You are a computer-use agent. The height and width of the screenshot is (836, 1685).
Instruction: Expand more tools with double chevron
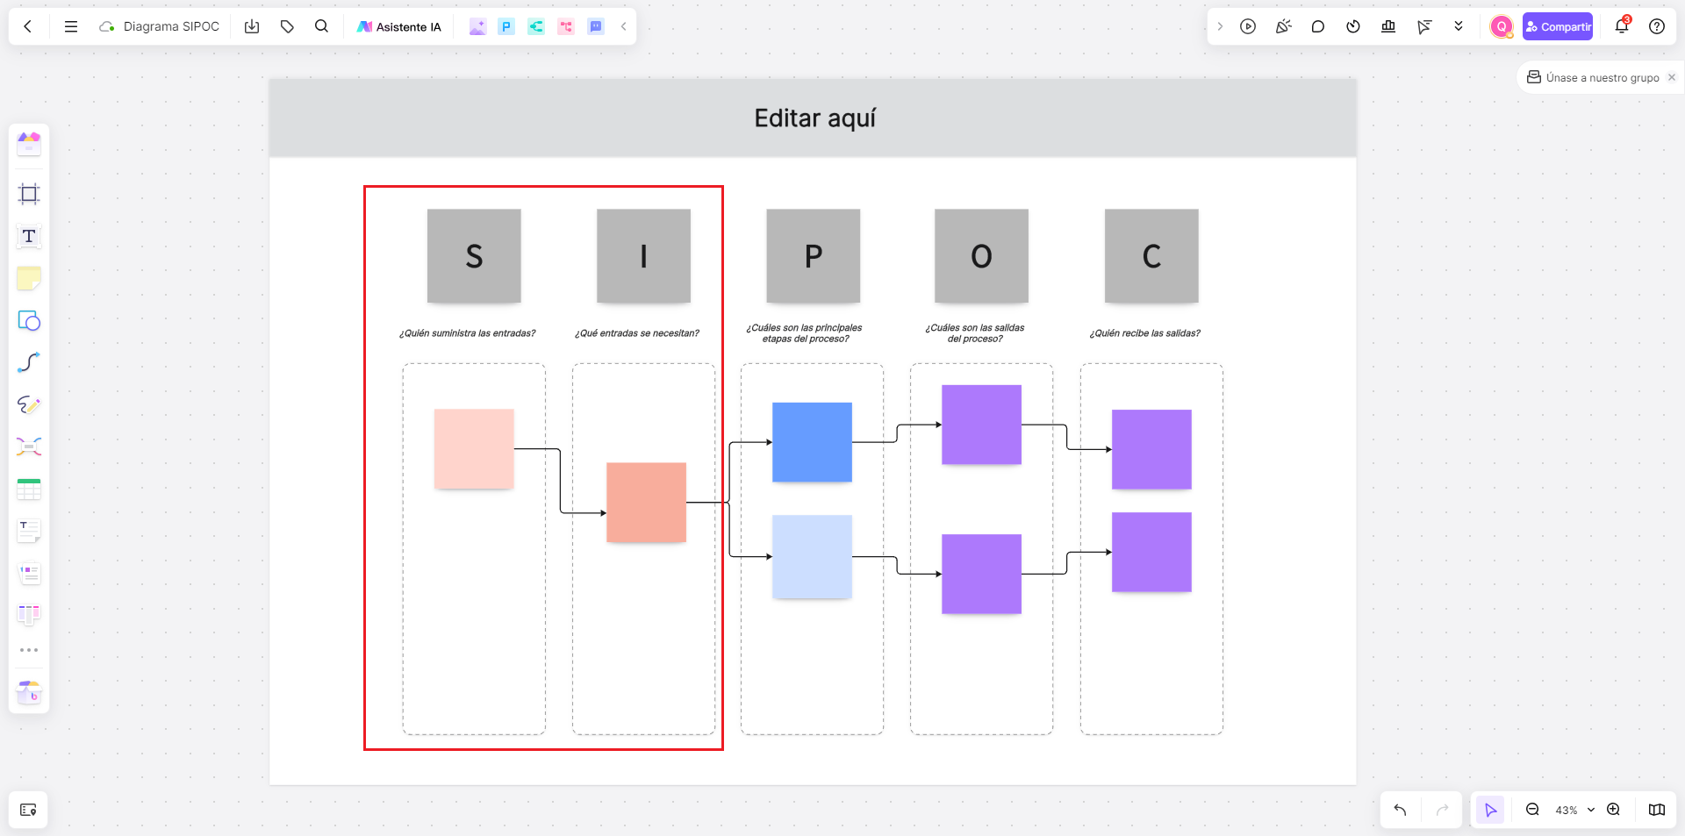click(1459, 26)
